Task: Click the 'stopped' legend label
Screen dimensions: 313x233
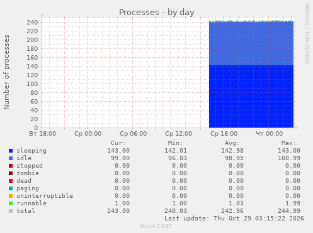Action: pos(30,166)
